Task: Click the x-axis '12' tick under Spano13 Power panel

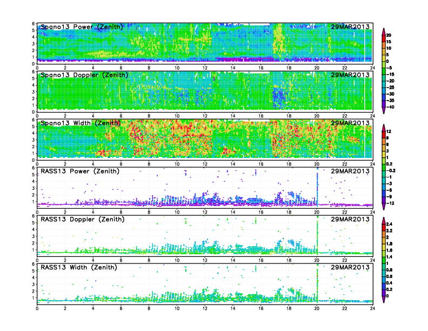Action: (205, 68)
